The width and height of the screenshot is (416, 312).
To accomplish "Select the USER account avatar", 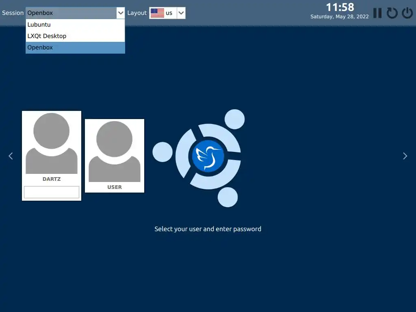I will (x=114, y=152).
